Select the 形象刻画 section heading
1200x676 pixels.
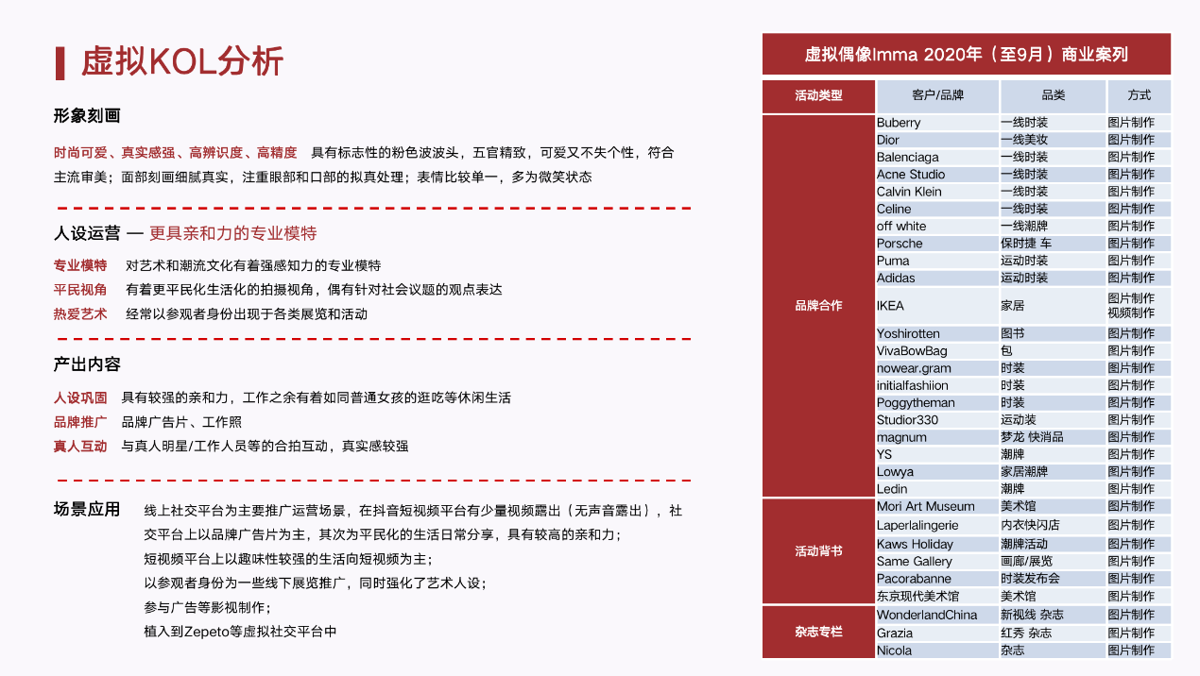[87, 117]
